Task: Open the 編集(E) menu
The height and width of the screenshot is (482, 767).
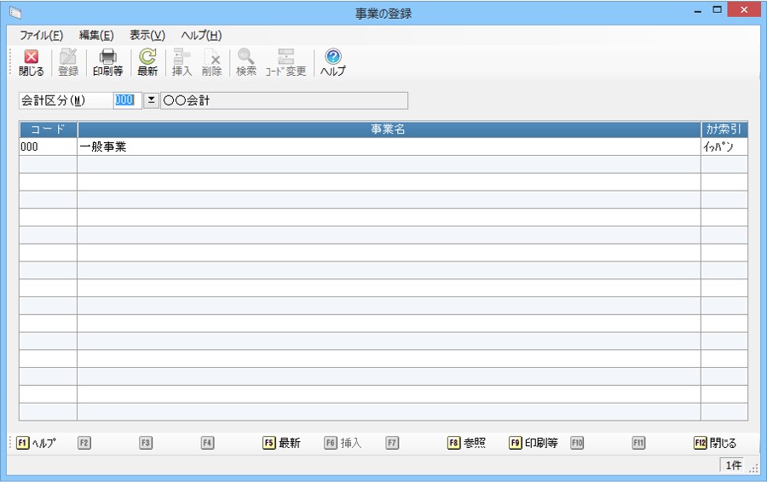Action: [96, 35]
